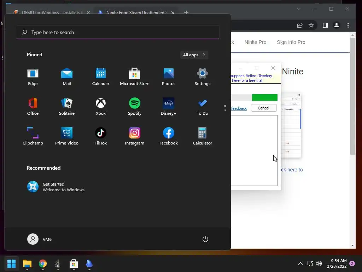362x272 pixels.
Task: Go to next page of pinned apps
Action: (225, 110)
